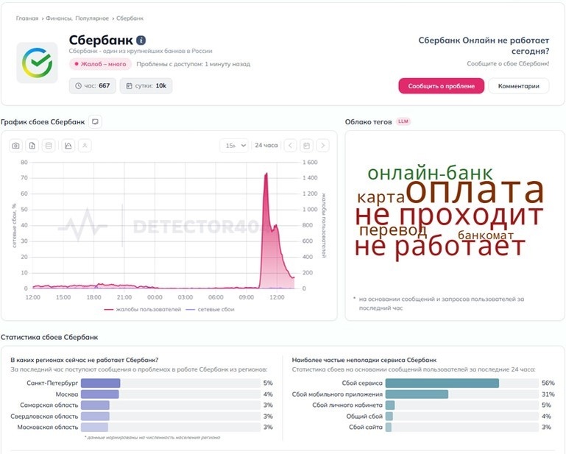Click the Главная breadcrumb link

[27, 18]
